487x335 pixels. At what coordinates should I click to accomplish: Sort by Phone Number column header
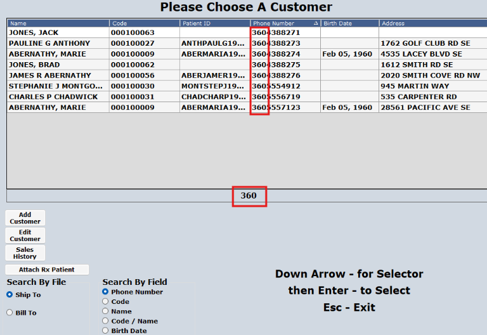point(285,23)
